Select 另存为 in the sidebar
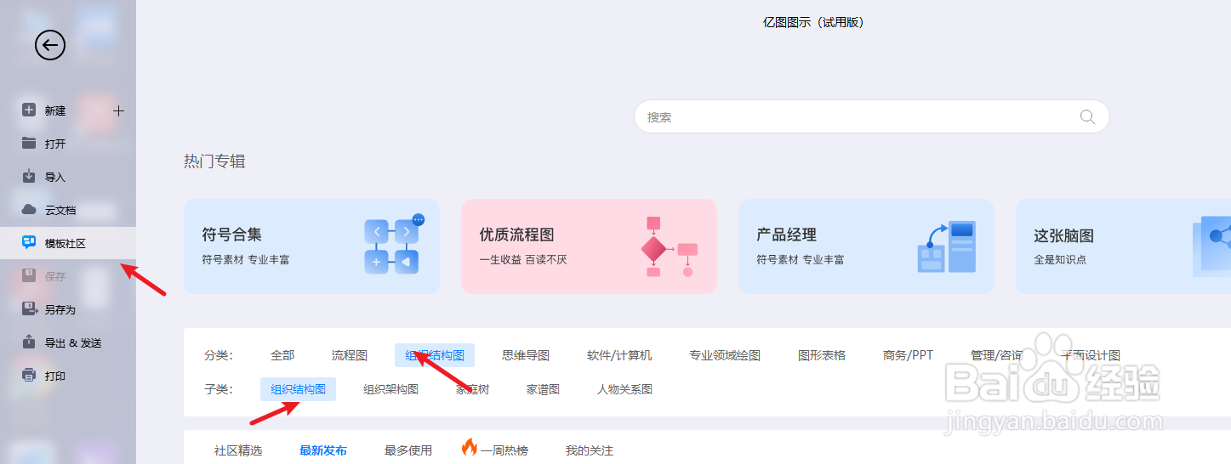The height and width of the screenshot is (464, 1231). tap(68, 309)
